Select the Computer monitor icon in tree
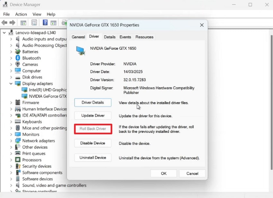This screenshot has height=198, width=273. (18, 71)
